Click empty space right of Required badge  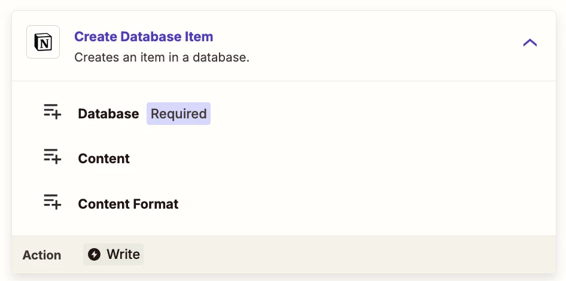[361, 114]
